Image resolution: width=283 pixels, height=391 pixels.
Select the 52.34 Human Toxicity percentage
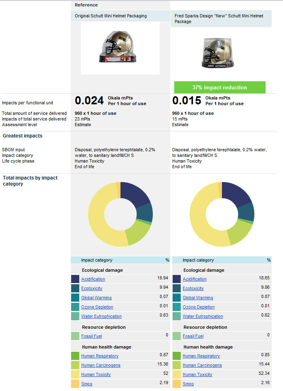click(x=264, y=373)
